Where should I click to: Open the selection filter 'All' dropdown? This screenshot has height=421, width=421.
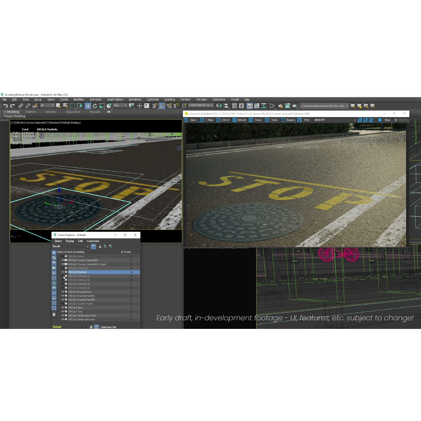[47, 106]
